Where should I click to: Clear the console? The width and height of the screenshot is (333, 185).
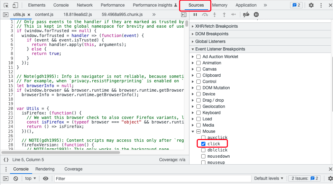click(x=16, y=179)
